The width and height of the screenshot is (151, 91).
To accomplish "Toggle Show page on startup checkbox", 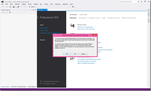I will click(x=41, y=83).
